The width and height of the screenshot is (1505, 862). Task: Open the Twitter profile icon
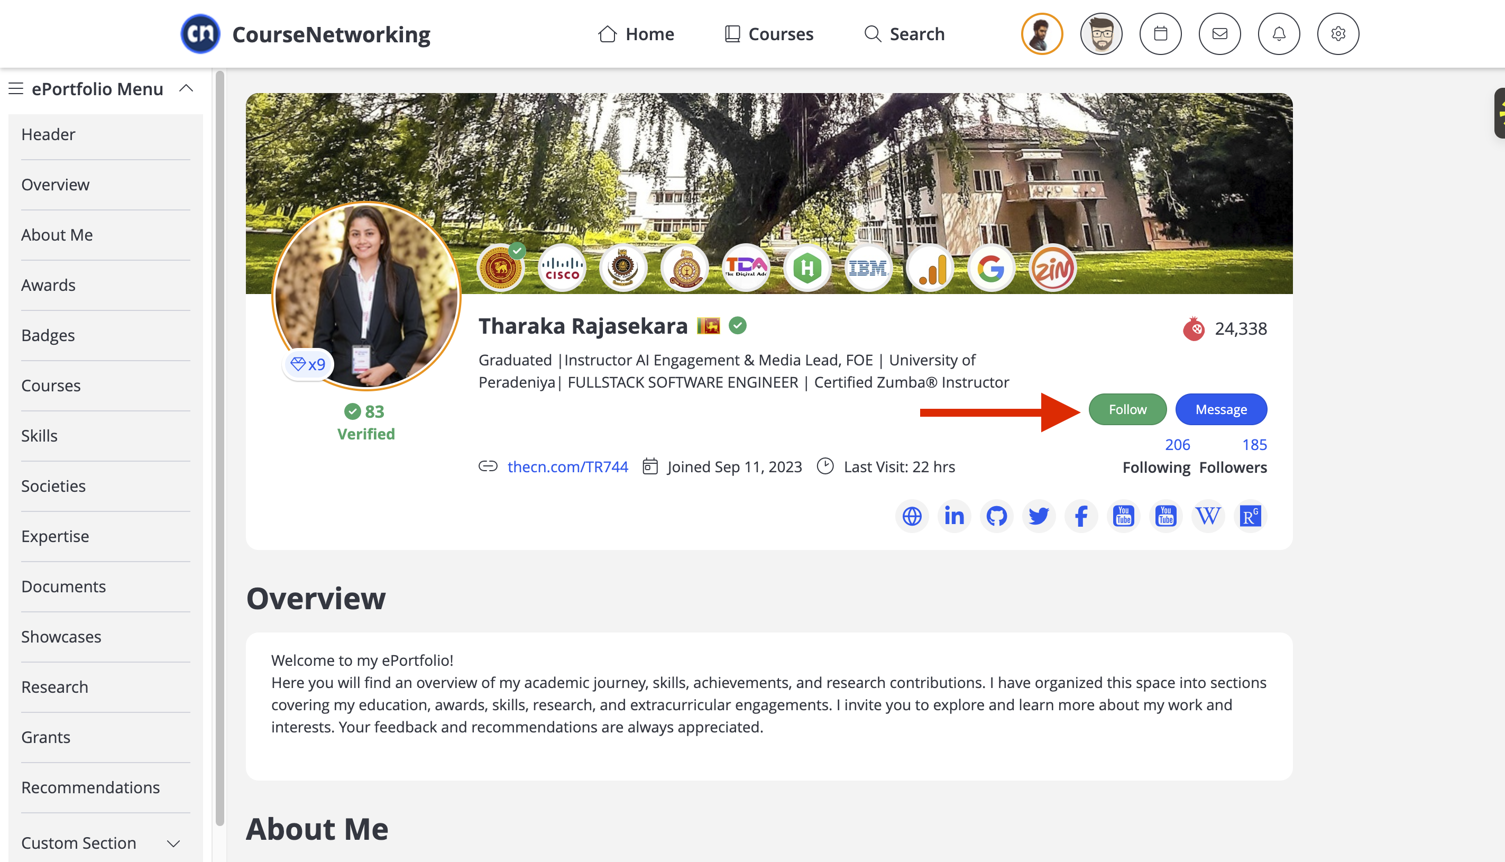1039,516
